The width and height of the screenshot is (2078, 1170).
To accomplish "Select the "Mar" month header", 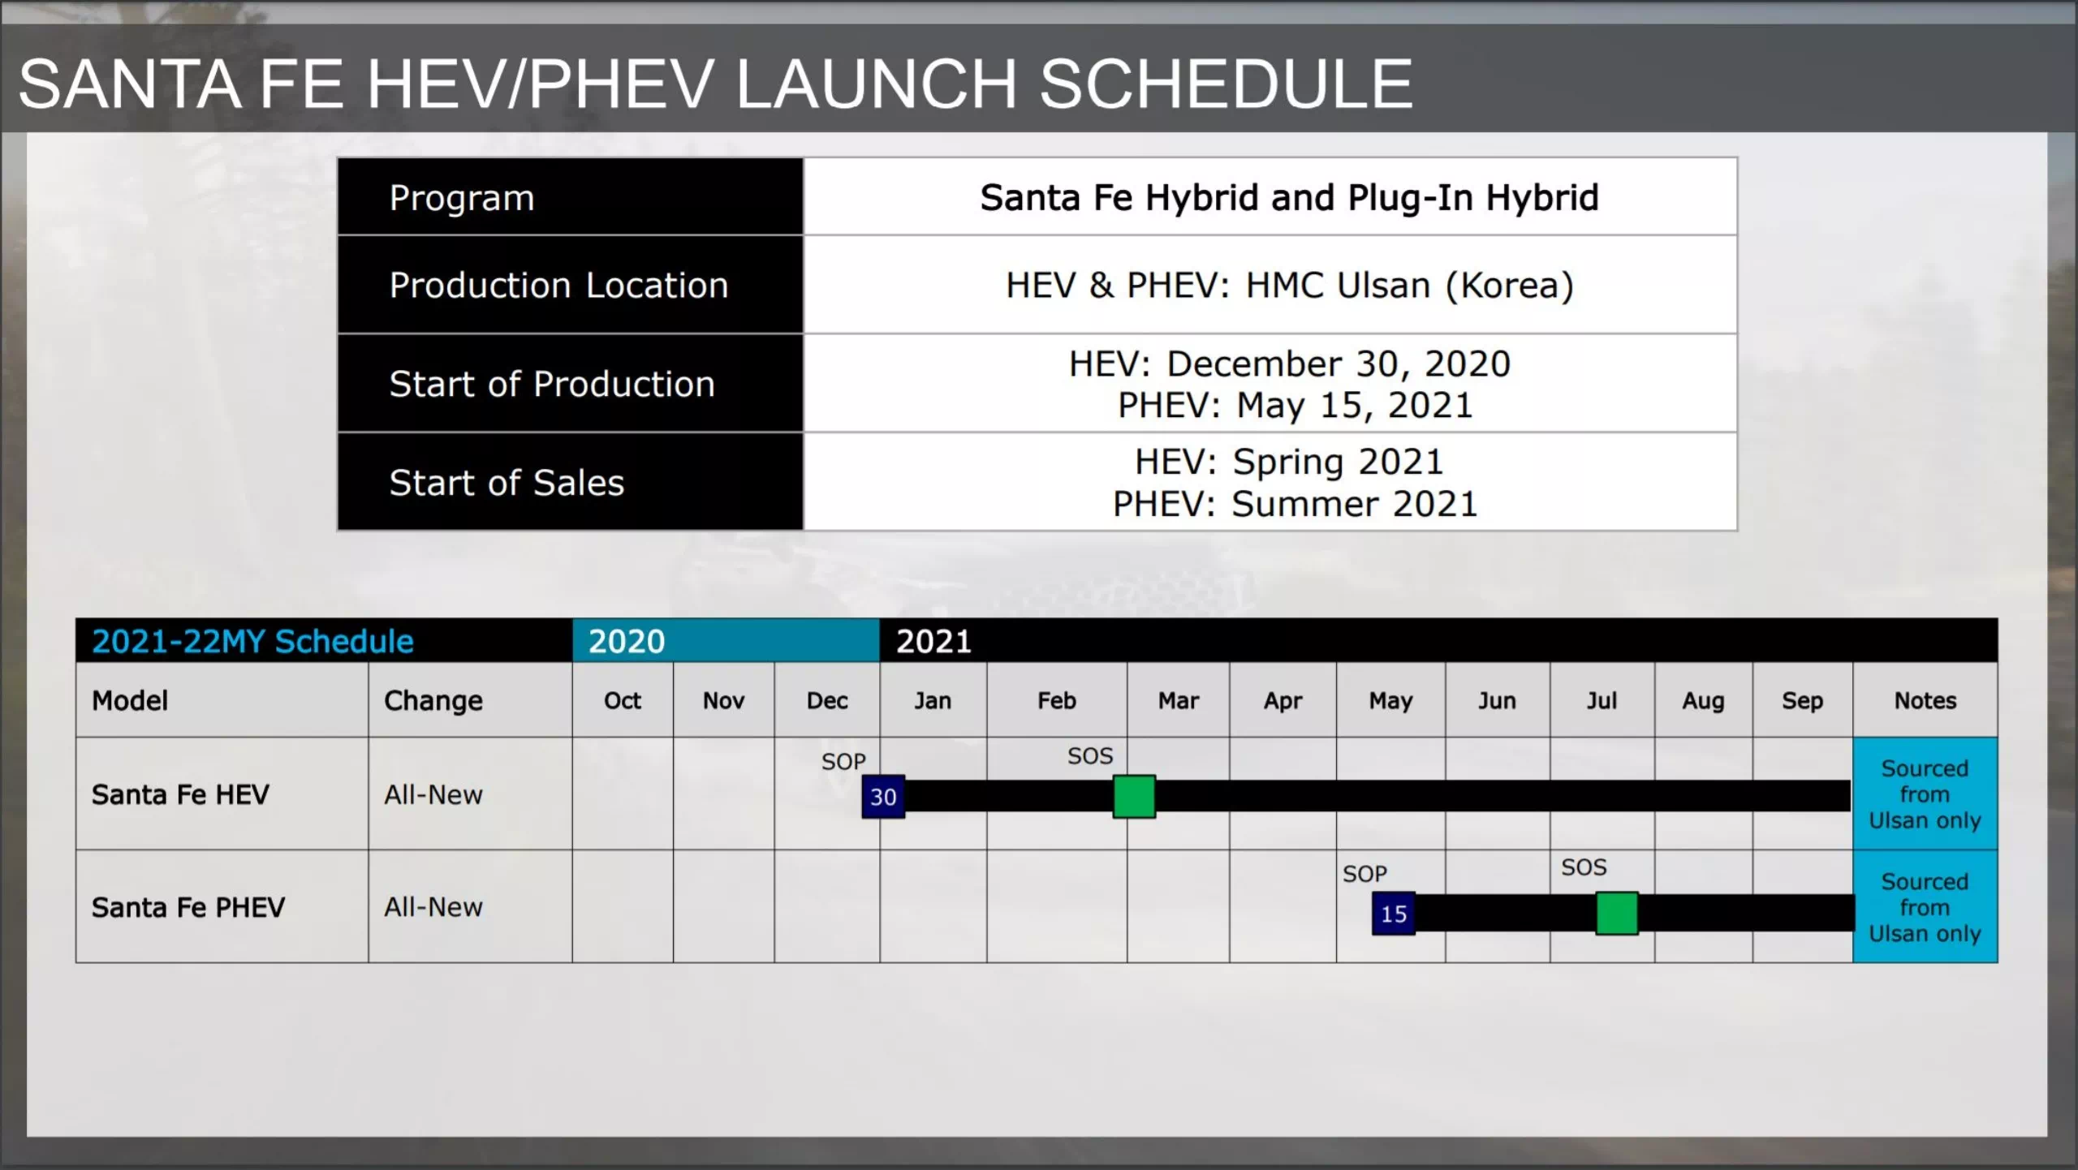I will coord(1179,700).
